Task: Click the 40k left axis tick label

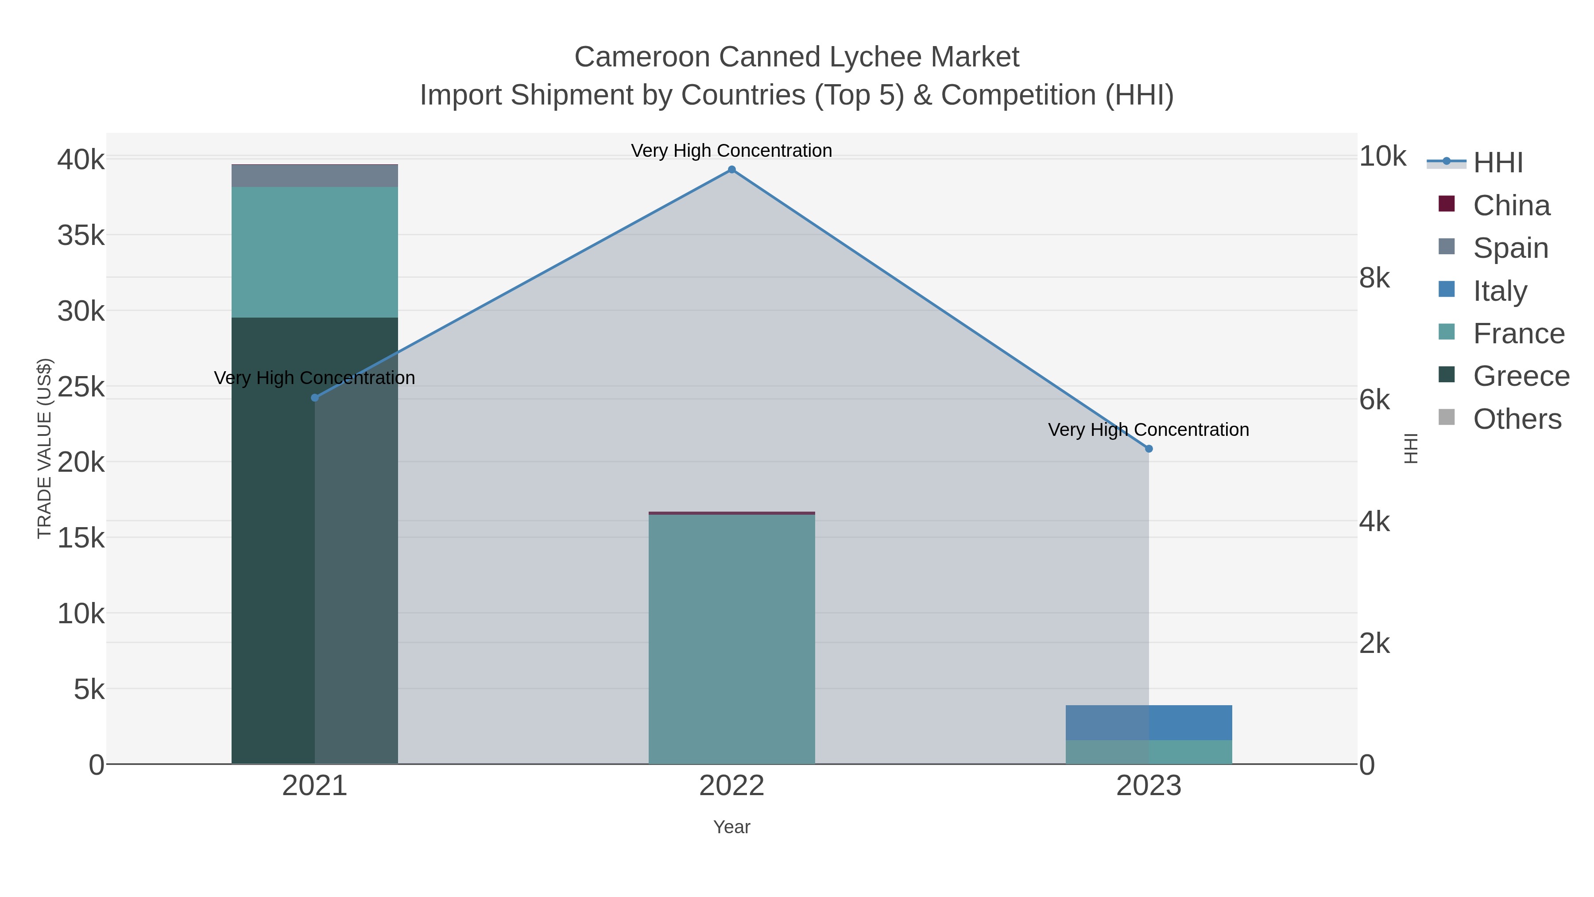Action: tap(81, 160)
